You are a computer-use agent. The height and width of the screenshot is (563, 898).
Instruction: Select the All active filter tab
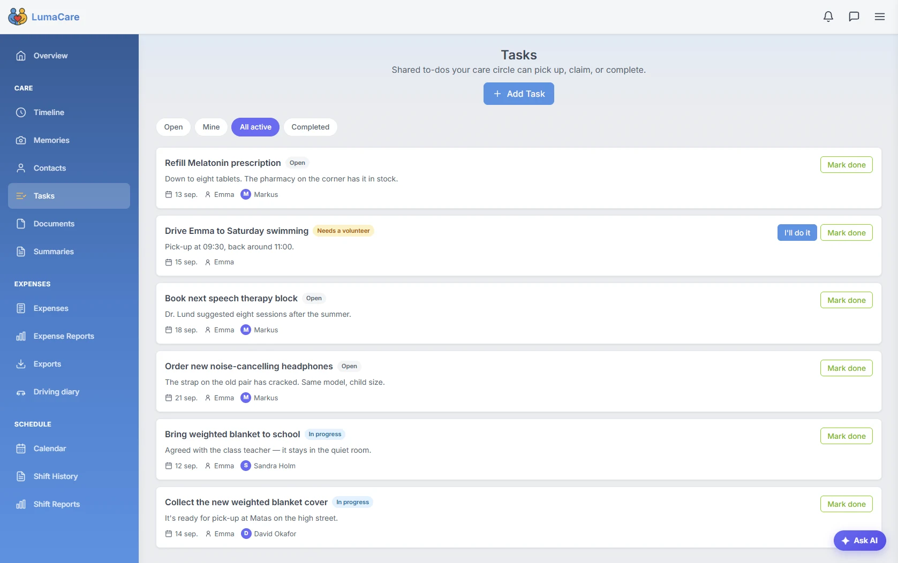pos(255,127)
